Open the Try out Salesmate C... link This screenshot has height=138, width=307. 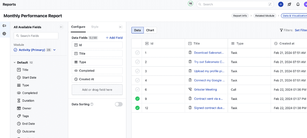(209, 62)
